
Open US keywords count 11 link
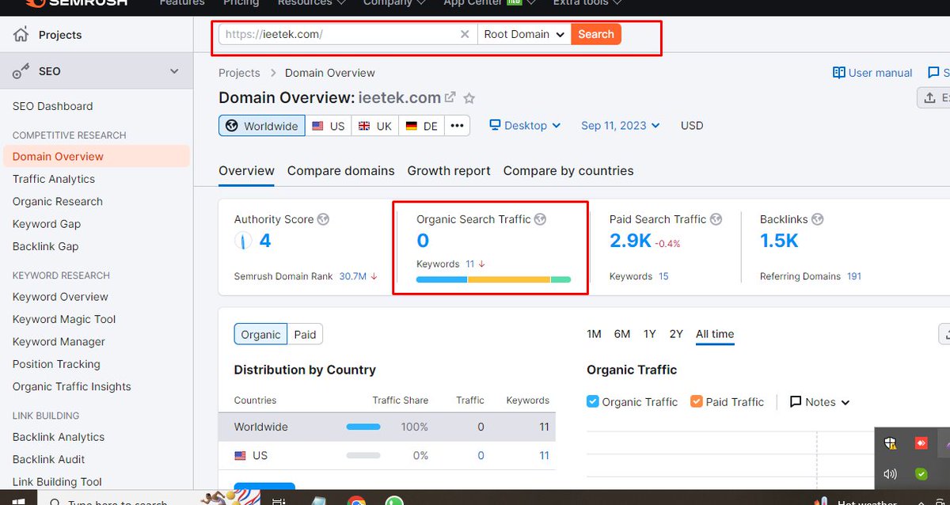[x=544, y=455]
